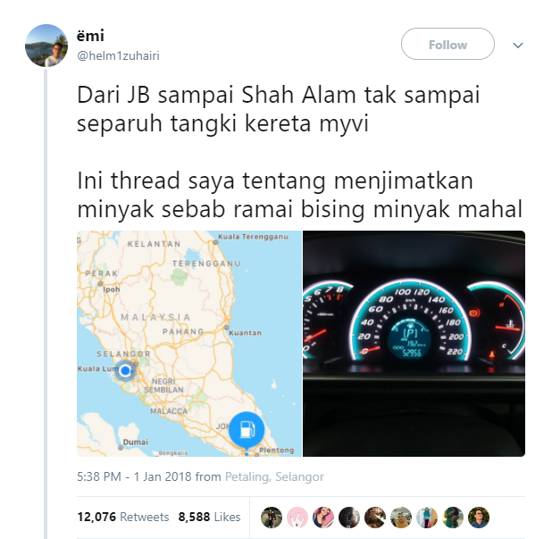Expand the tweet options chevron menu
Viewport: 552px width, 539px height.
click(x=517, y=45)
